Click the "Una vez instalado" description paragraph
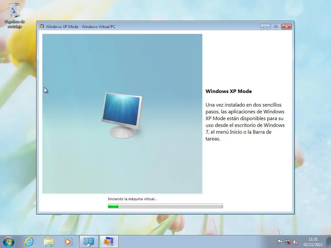Screen dimensions: 331x248 coord(245,122)
